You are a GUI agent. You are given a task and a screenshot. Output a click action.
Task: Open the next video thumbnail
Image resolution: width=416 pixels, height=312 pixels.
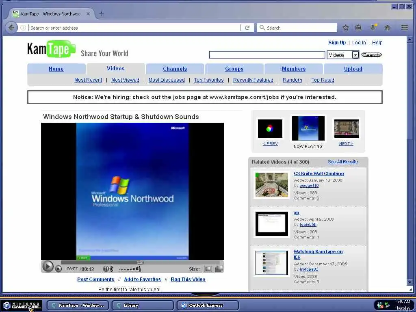pos(346,129)
